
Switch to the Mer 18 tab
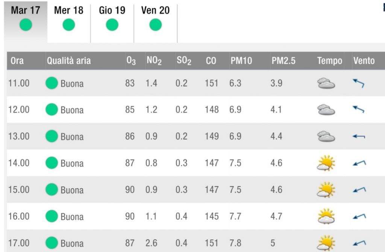pos(69,22)
